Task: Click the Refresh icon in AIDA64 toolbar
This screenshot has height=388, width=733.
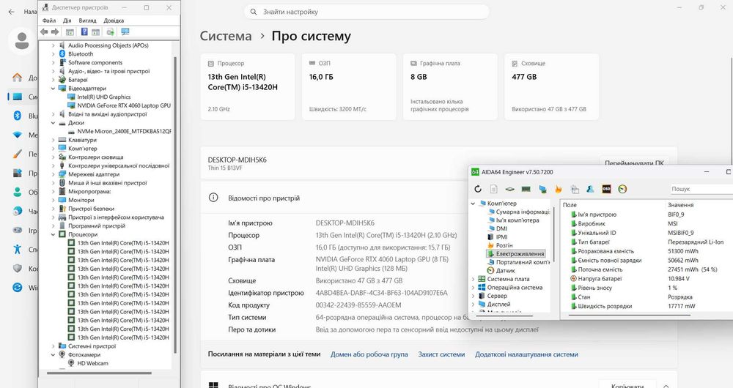Action: coord(478,189)
